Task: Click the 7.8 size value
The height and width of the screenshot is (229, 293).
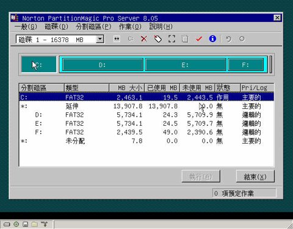Action: [137, 141]
